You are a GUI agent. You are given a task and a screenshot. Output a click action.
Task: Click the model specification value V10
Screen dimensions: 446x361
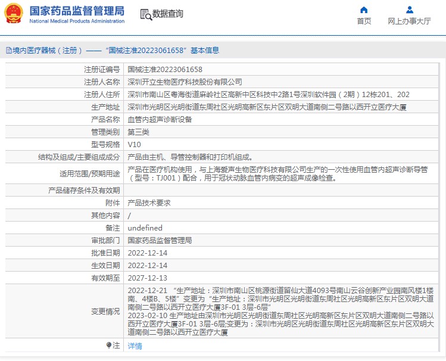pyautogui.click(x=134, y=144)
